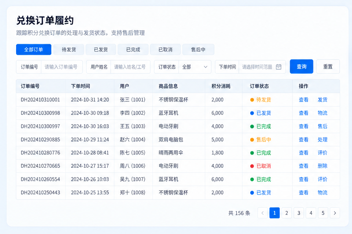Screen dimensions: 352x234
Task: Click the 已取消 status in red
Action: (261, 166)
